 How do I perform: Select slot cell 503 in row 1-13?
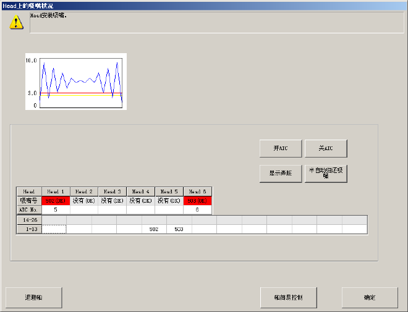[x=179, y=229]
